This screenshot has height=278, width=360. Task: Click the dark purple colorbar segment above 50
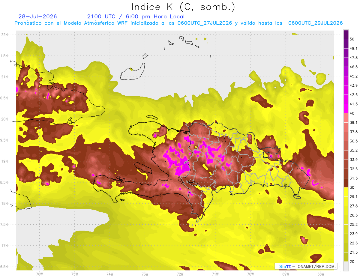[x=346, y=34]
